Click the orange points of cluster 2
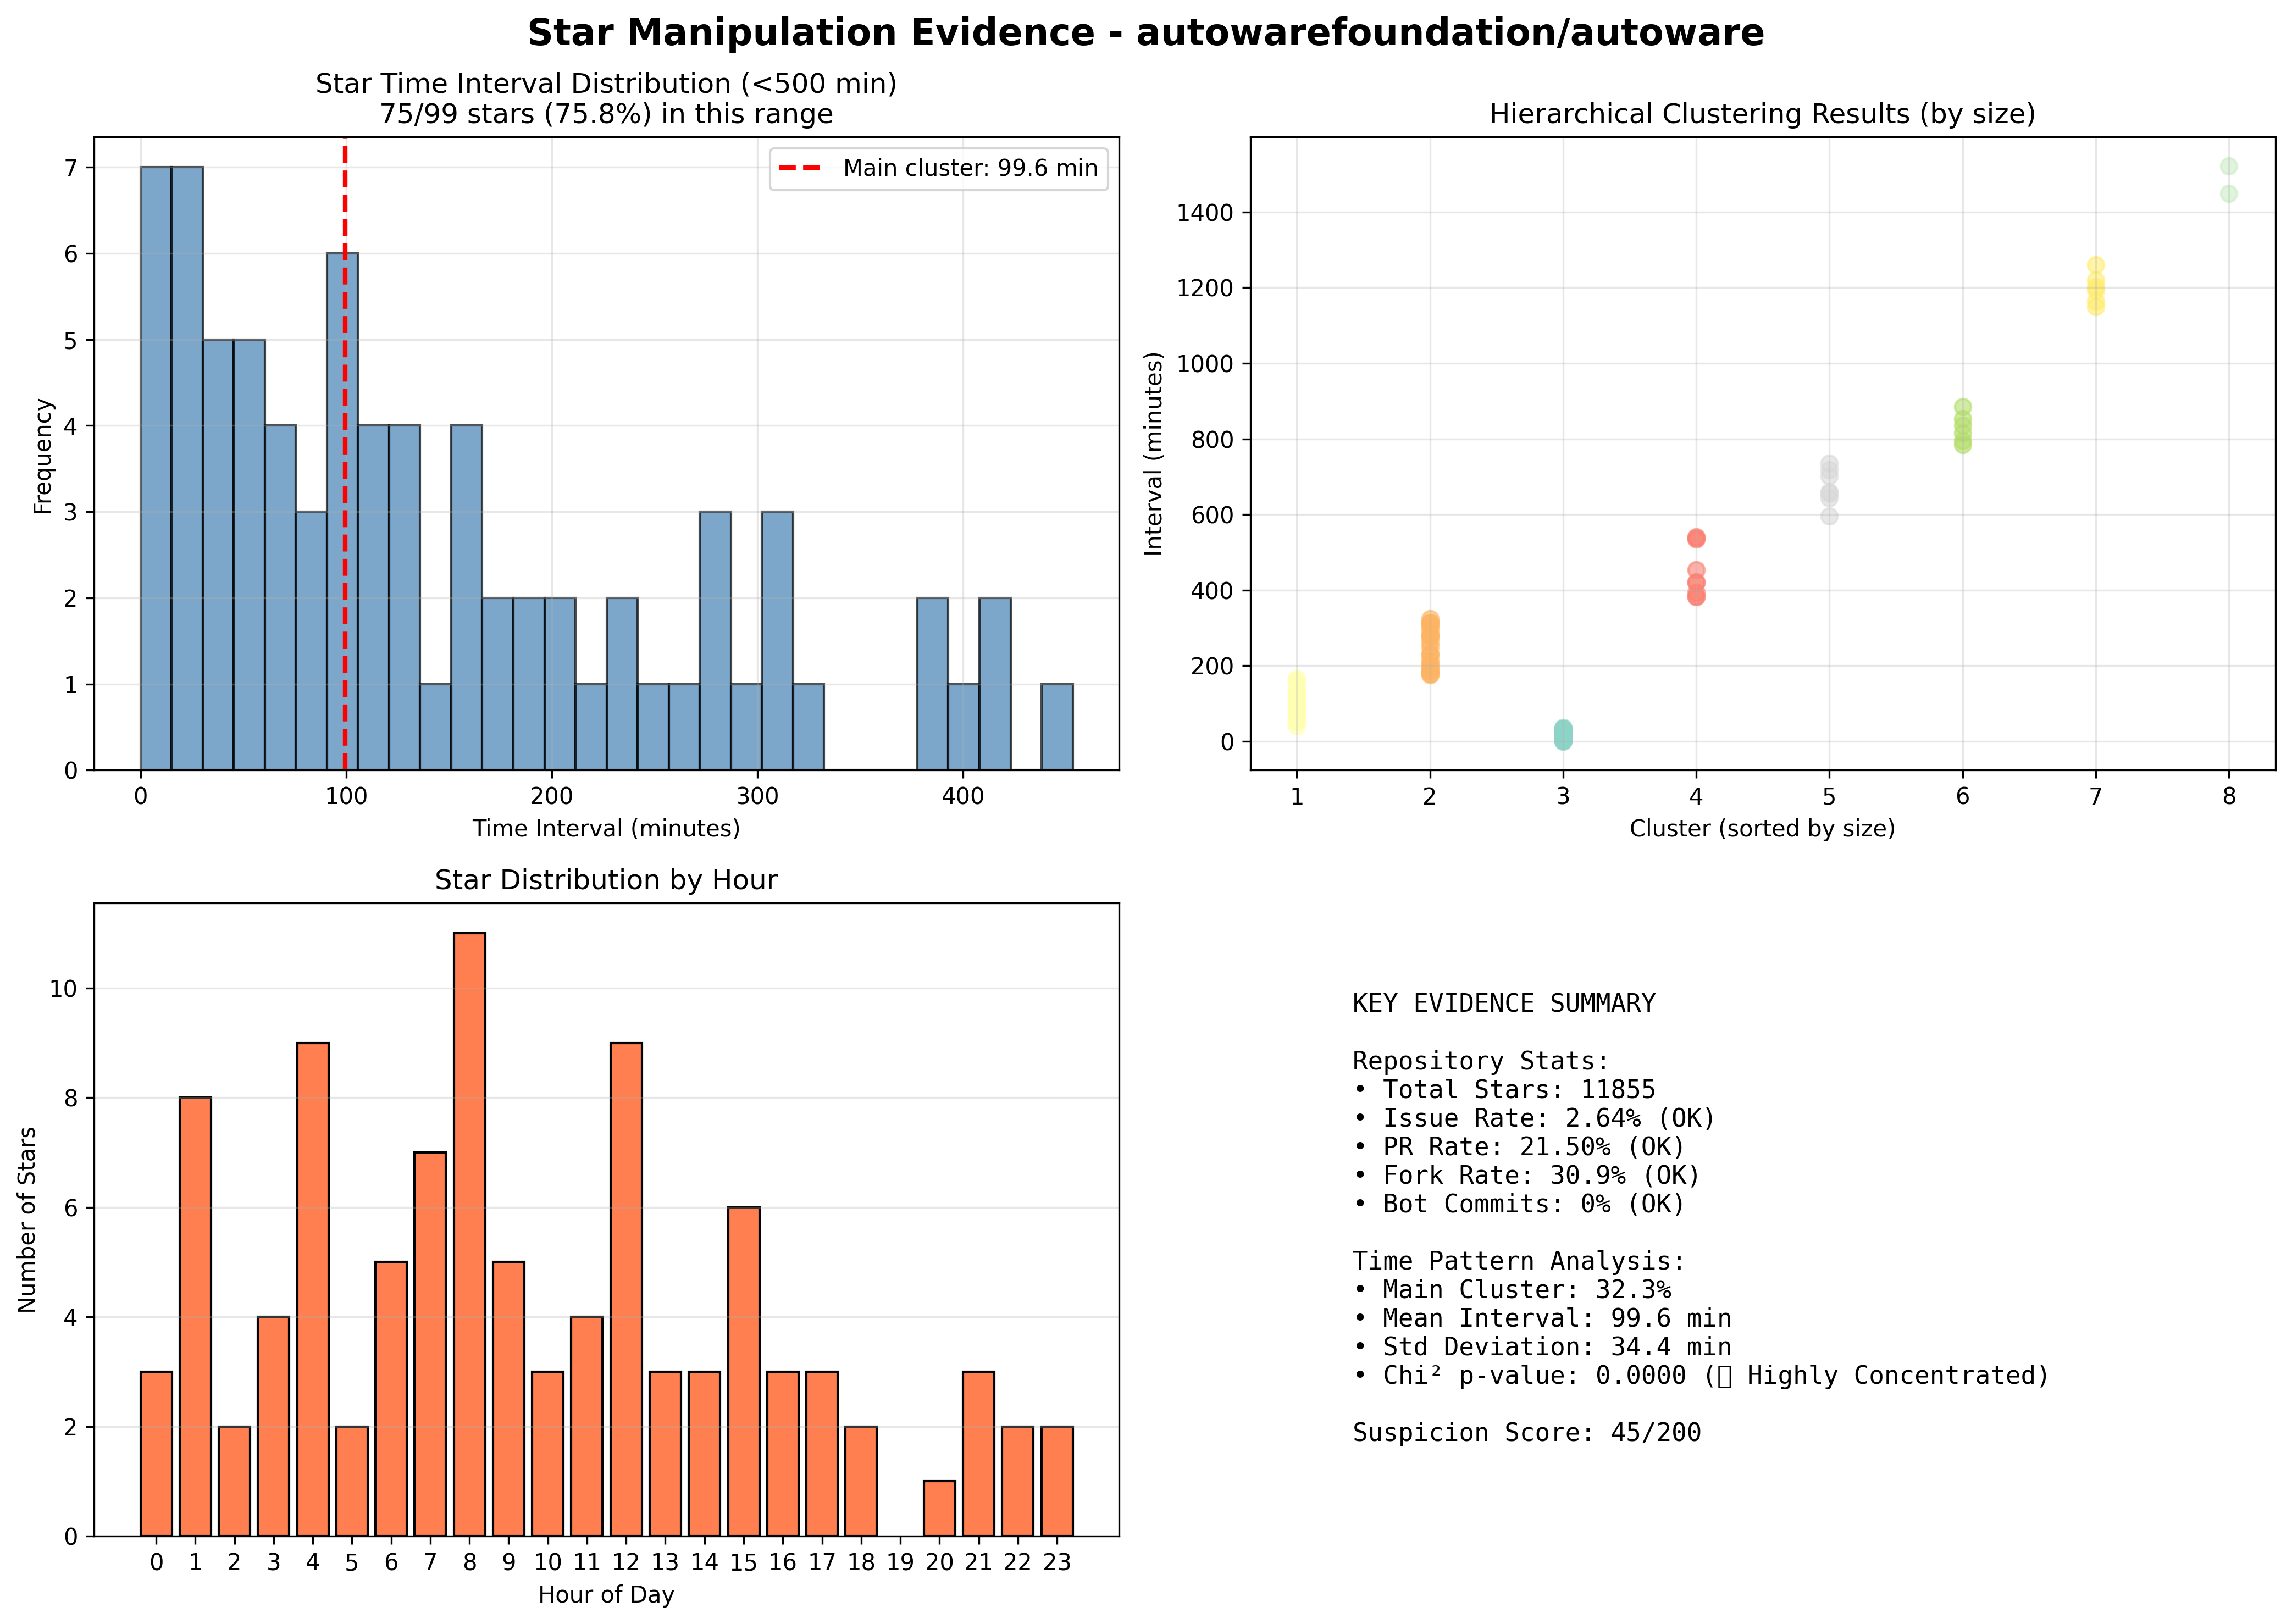This screenshot has width=2292, height=1624. (1430, 648)
